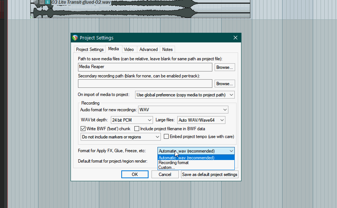Toggle the Write BWF ('bext') chunk checkbox
This screenshot has width=337, height=208.
point(83,128)
